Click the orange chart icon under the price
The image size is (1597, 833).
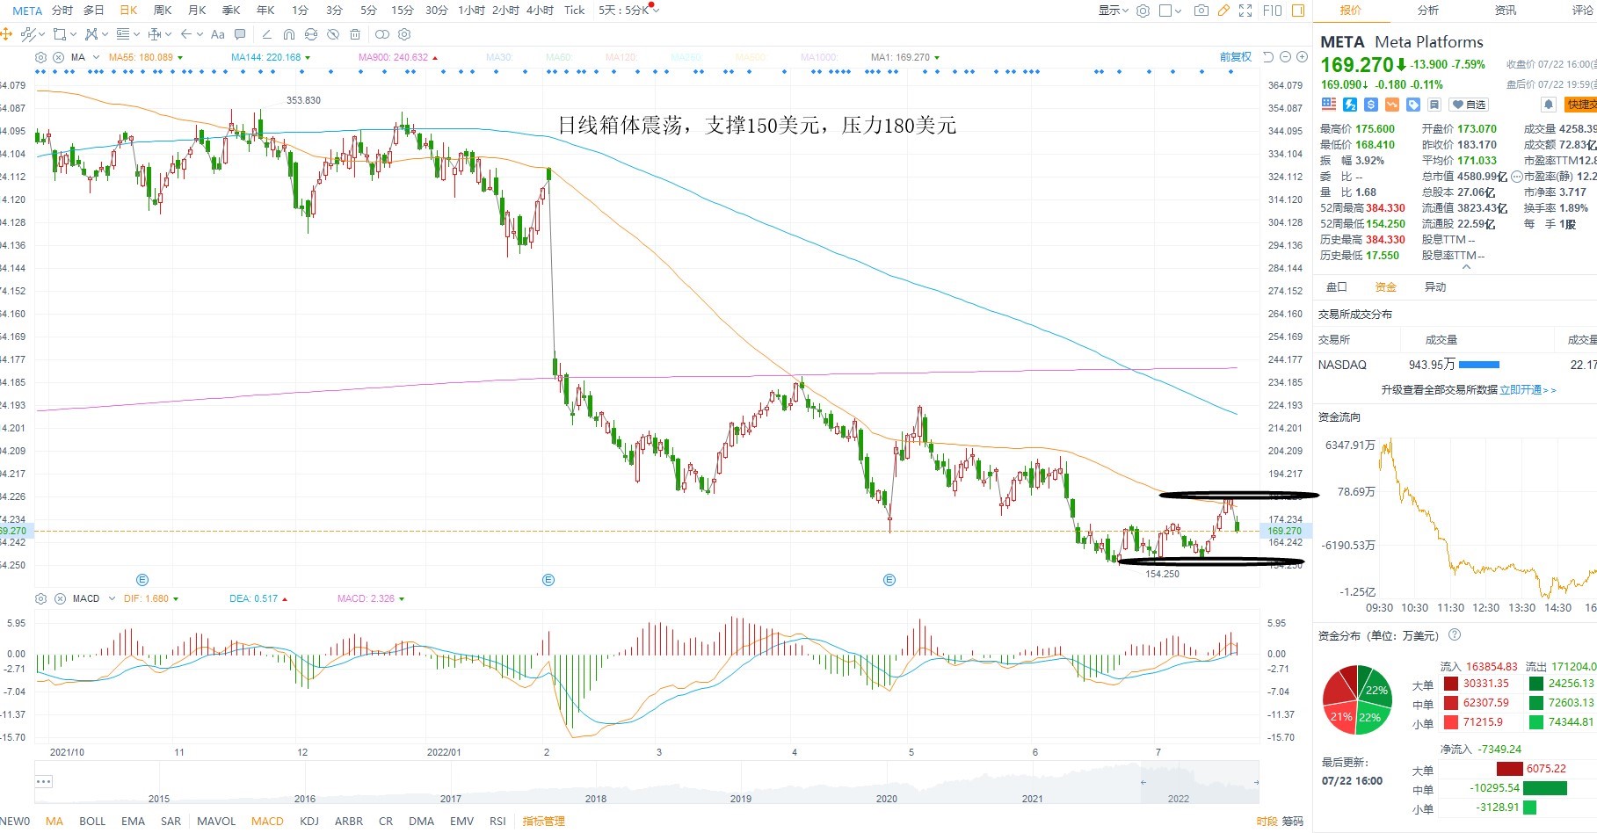click(1392, 105)
